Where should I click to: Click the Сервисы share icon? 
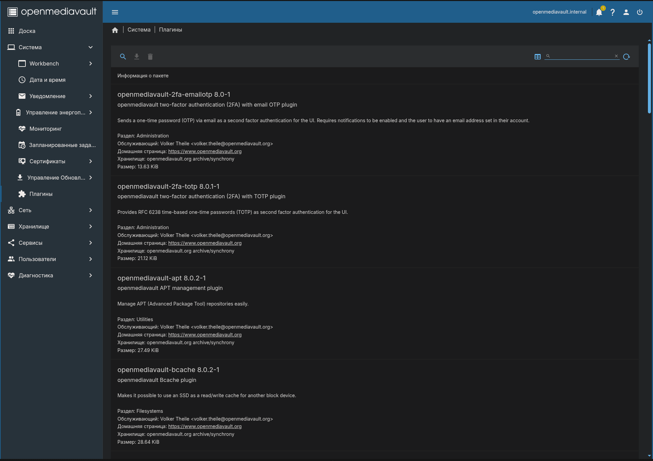[11, 243]
